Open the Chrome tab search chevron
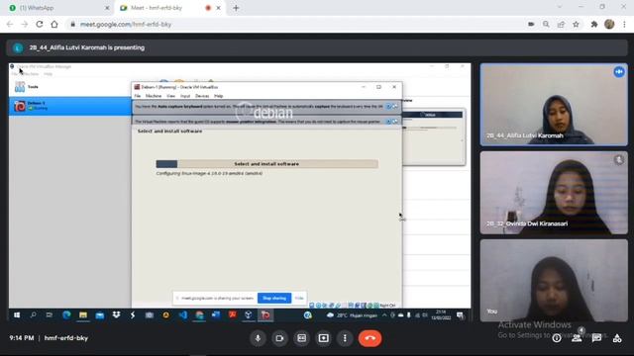 (x=560, y=7)
